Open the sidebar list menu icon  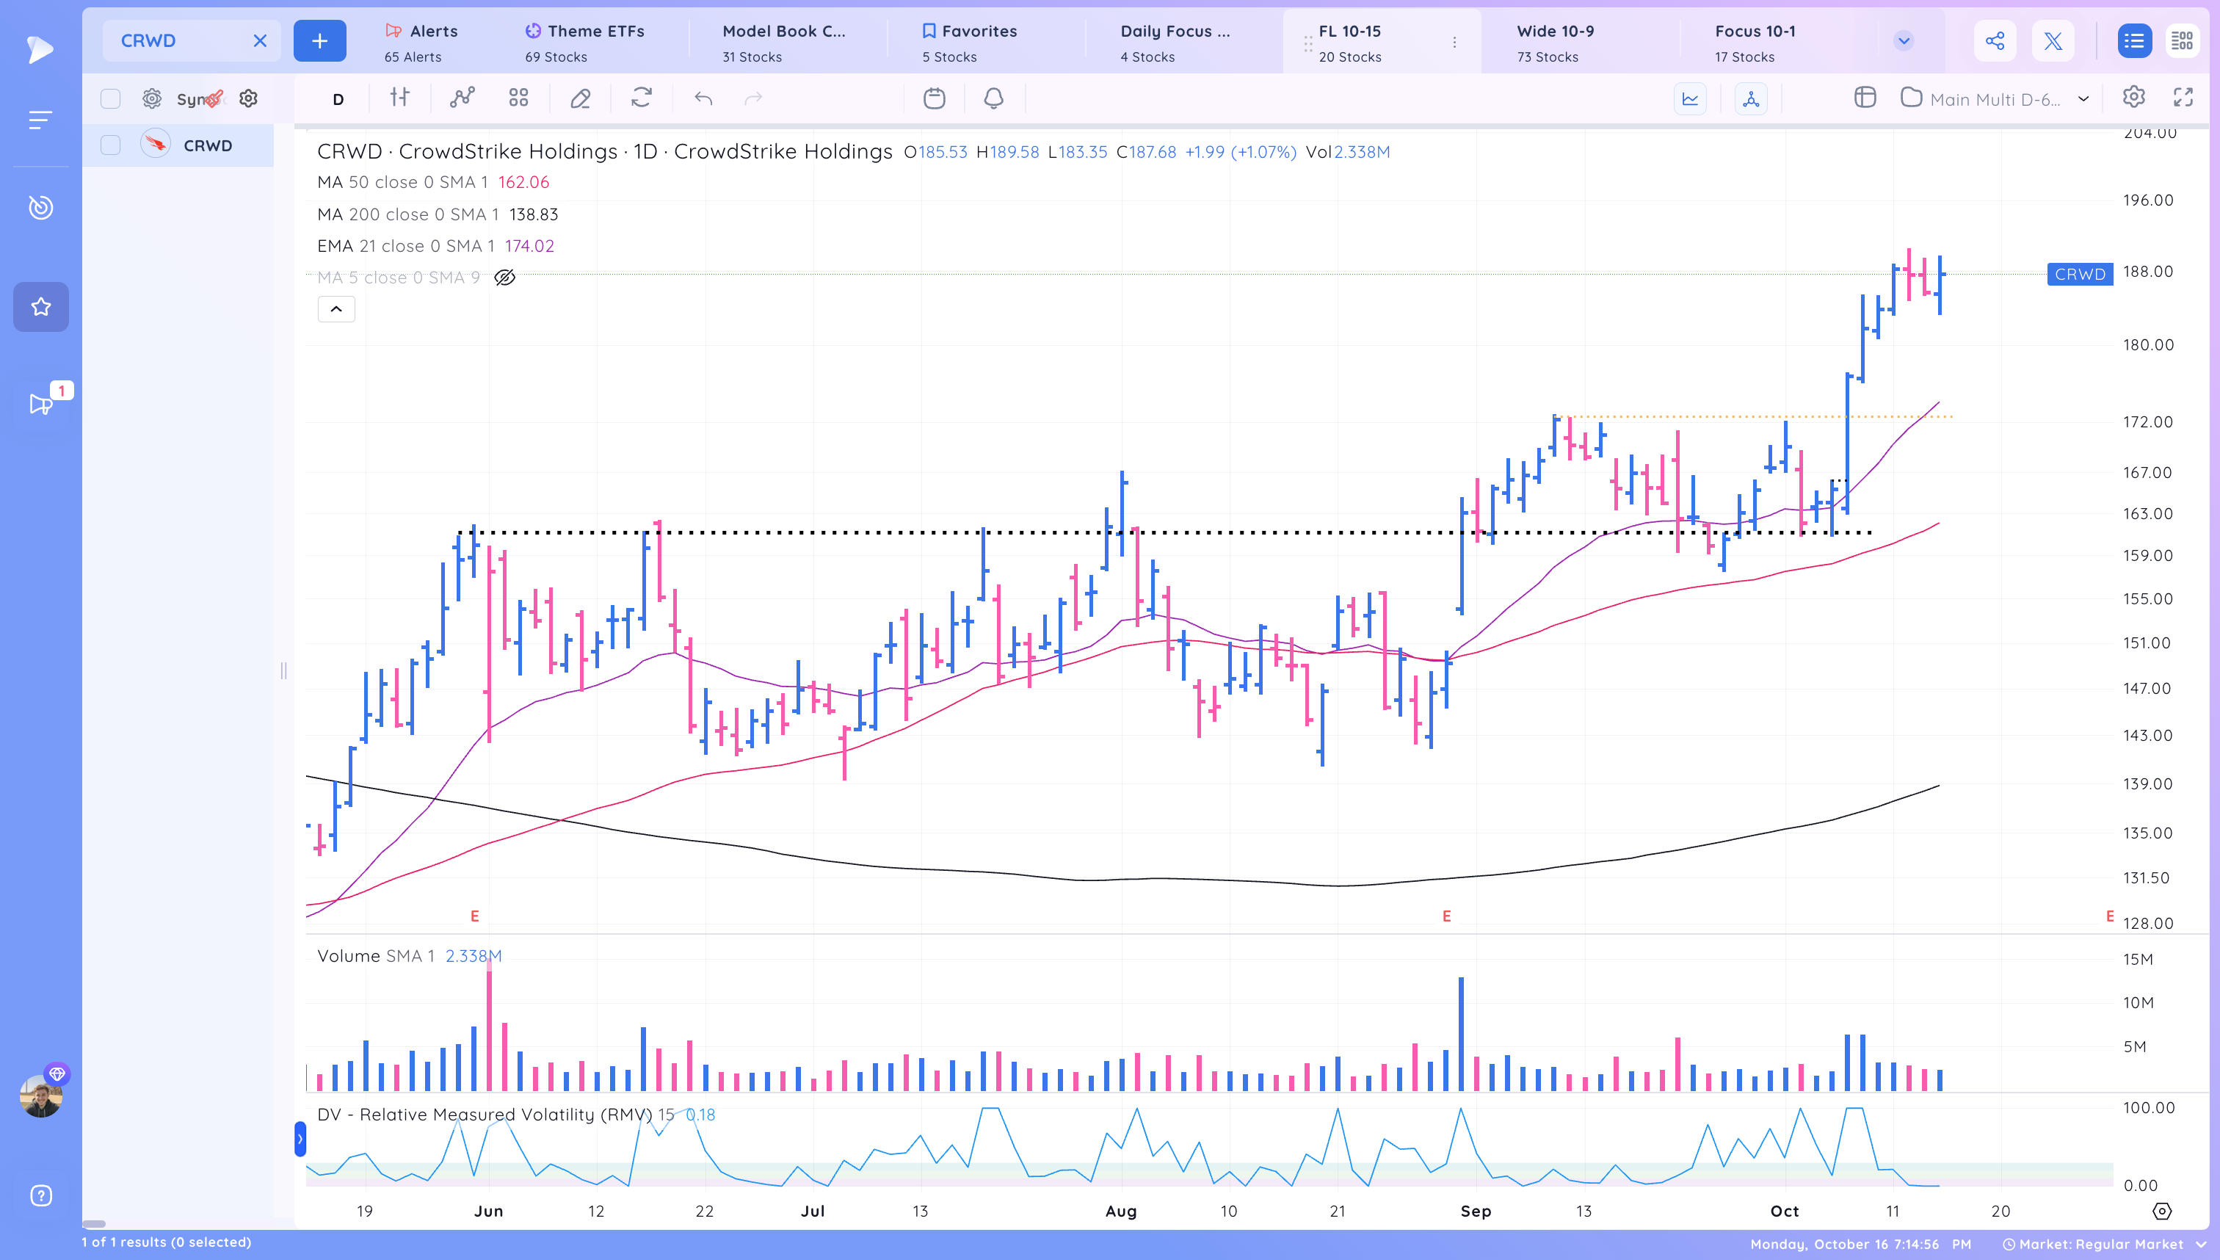coord(40,120)
